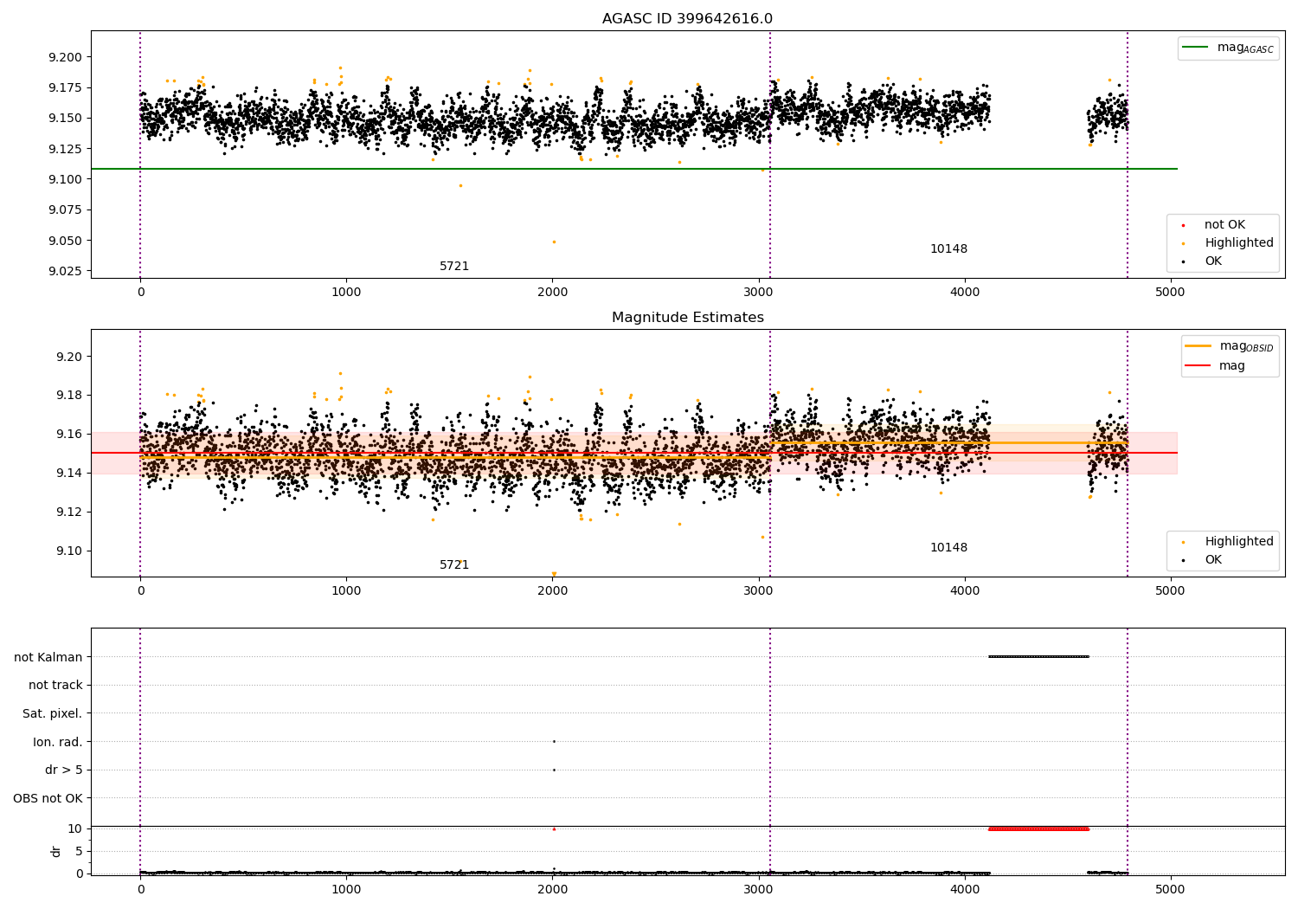The height and width of the screenshot is (909, 1298).
Task: Click OBSID label 10148 in middle plot
Action: coord(948,548)
